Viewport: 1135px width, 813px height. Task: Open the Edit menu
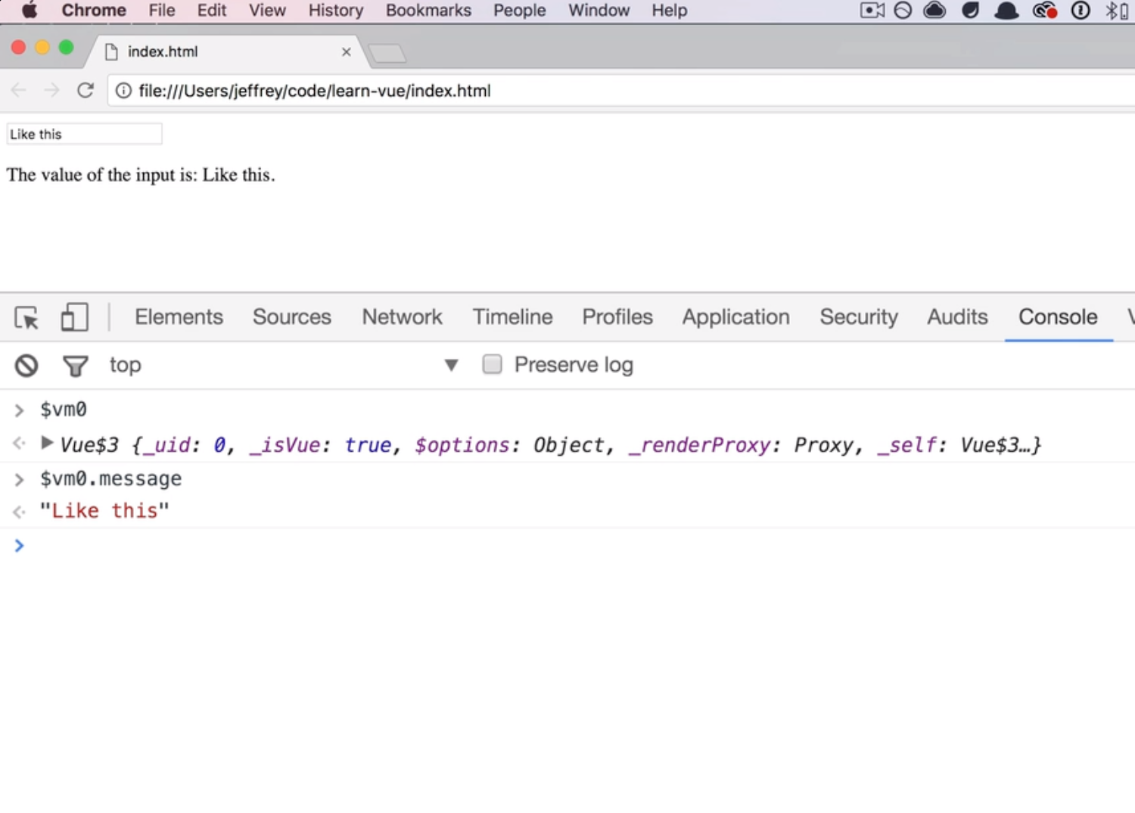212,11
